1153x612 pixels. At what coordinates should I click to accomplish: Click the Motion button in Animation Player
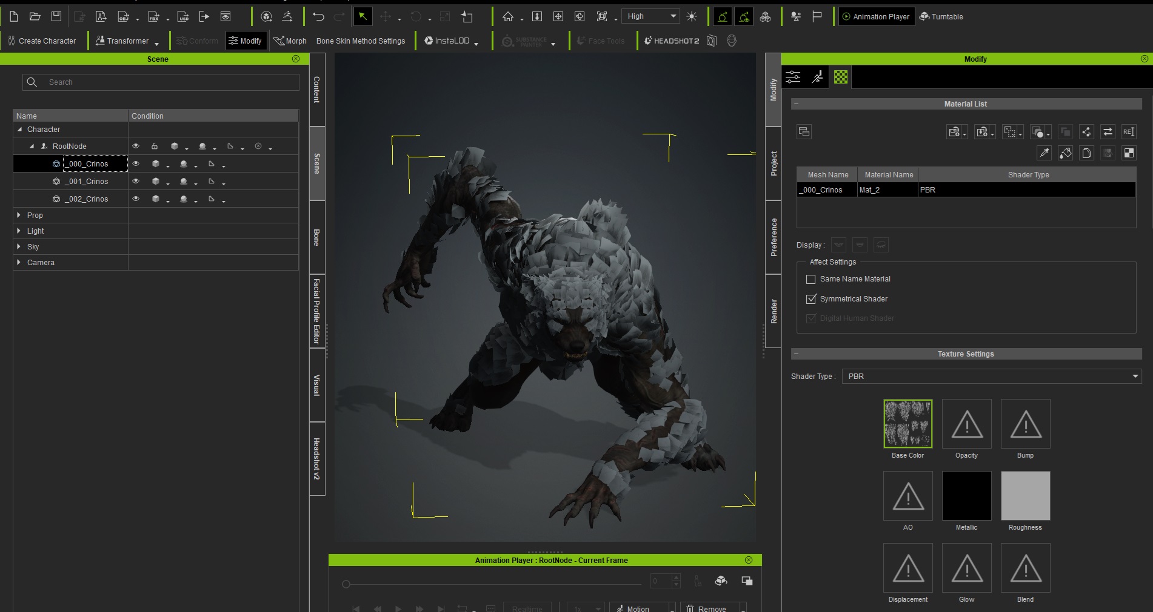pyautogui.click(x=639, y=608)
